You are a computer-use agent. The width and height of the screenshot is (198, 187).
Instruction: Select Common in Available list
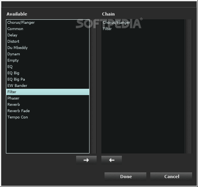[x=48, y=29]
